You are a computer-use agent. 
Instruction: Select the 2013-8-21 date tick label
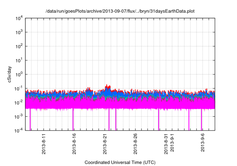tap(105, 144)
